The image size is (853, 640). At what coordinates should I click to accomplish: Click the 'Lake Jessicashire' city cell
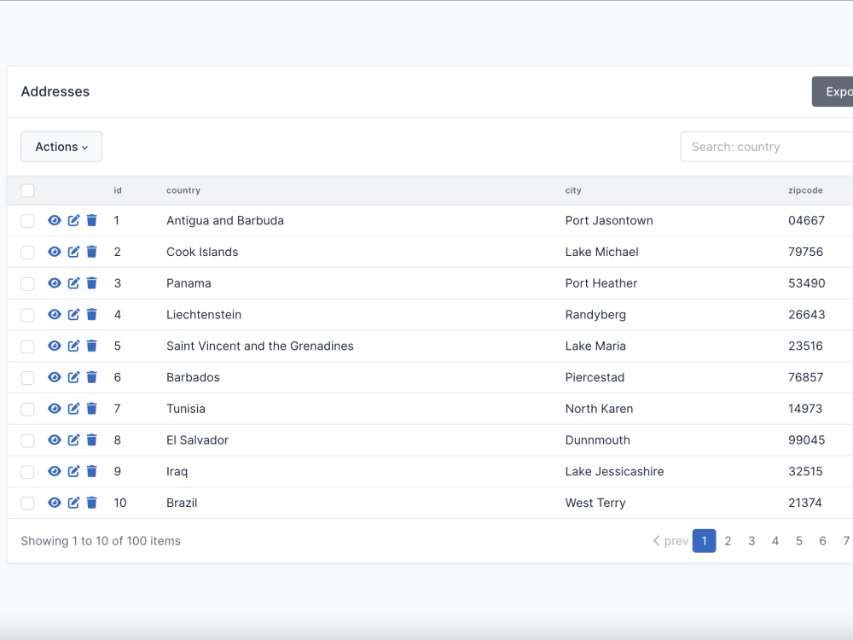click(x=614, y=471)
